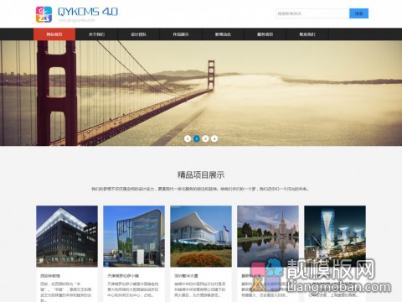Open the curved glass building thumbnail
The width and height of the screenshot is (402, 302).
click(x=134, y=237)
